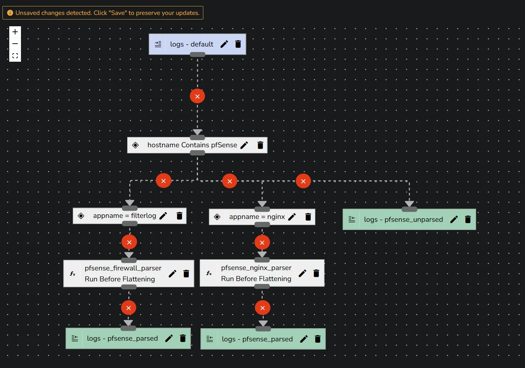Viewport: 525px width, 368px height.
Task: Zoom out using the minus control
Action: pyautogui.click(x=15, y=43)
